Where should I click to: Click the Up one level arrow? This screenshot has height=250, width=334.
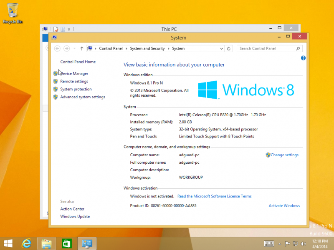pos(81,49)
